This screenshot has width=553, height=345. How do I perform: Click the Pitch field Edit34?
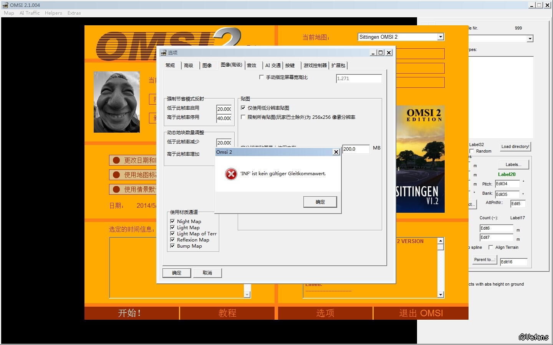(x=507, y=184)
